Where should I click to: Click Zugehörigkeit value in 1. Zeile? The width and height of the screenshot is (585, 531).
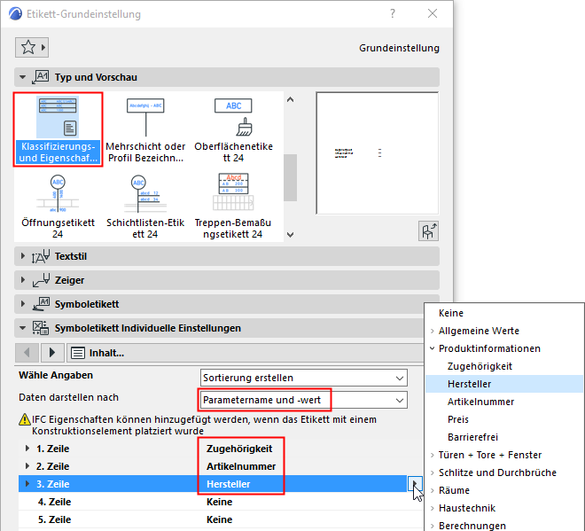[x=239, y=449]
